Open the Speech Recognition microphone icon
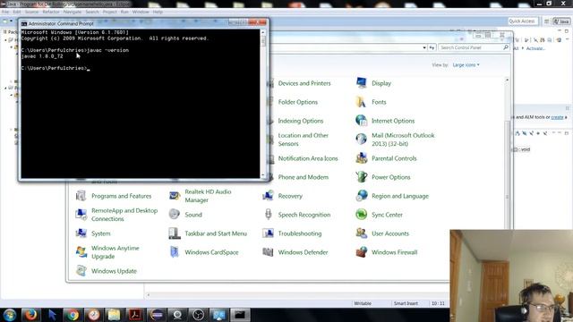 coord(268,215)
